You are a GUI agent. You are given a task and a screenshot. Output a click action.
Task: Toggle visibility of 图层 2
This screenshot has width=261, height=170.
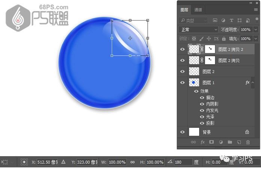[183, 71]
